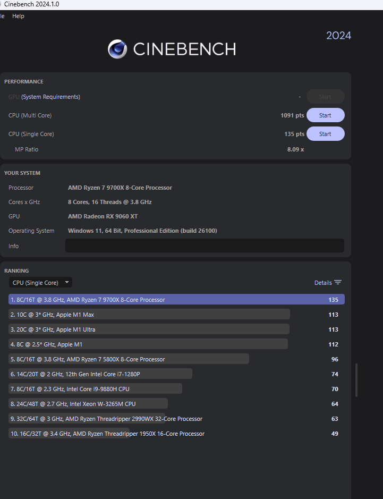
Task: Click the MP Ratio 8.09 x value
Action: coord(295,149)
